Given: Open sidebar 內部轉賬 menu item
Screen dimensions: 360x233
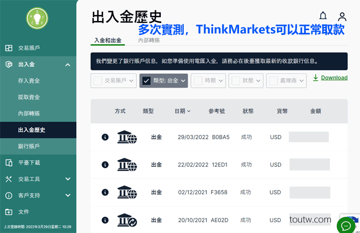Looking at the screenshot, I should (29, 113).
